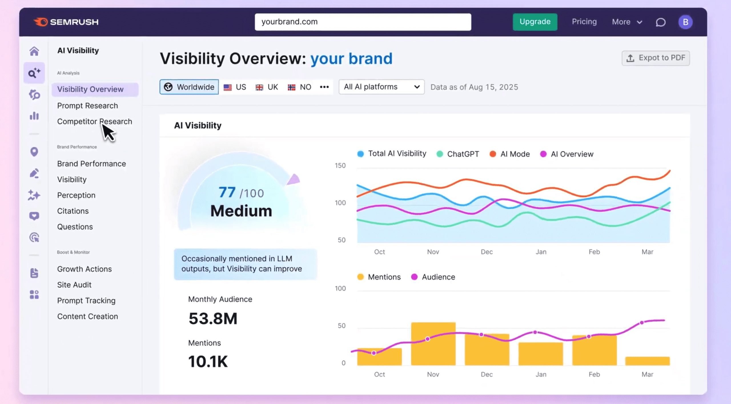This screenshot has width=731, height=404.
Task: Click the Export to PDF button
Action: tap(656, 58)
